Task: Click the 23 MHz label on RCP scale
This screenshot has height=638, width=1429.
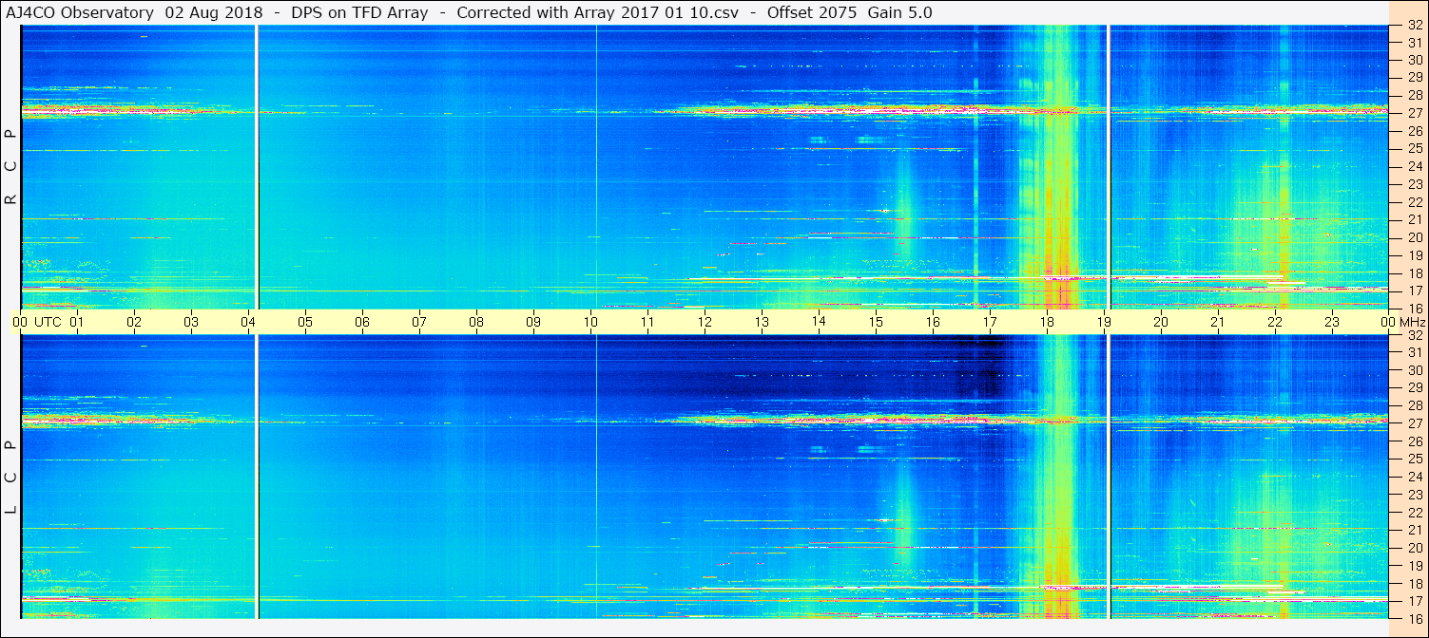Action: (x=1415, y=184)
